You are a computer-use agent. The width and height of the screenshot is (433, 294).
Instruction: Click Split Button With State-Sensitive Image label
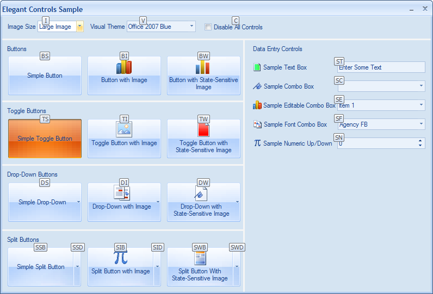pyautogui.click(x=200, y=274)
